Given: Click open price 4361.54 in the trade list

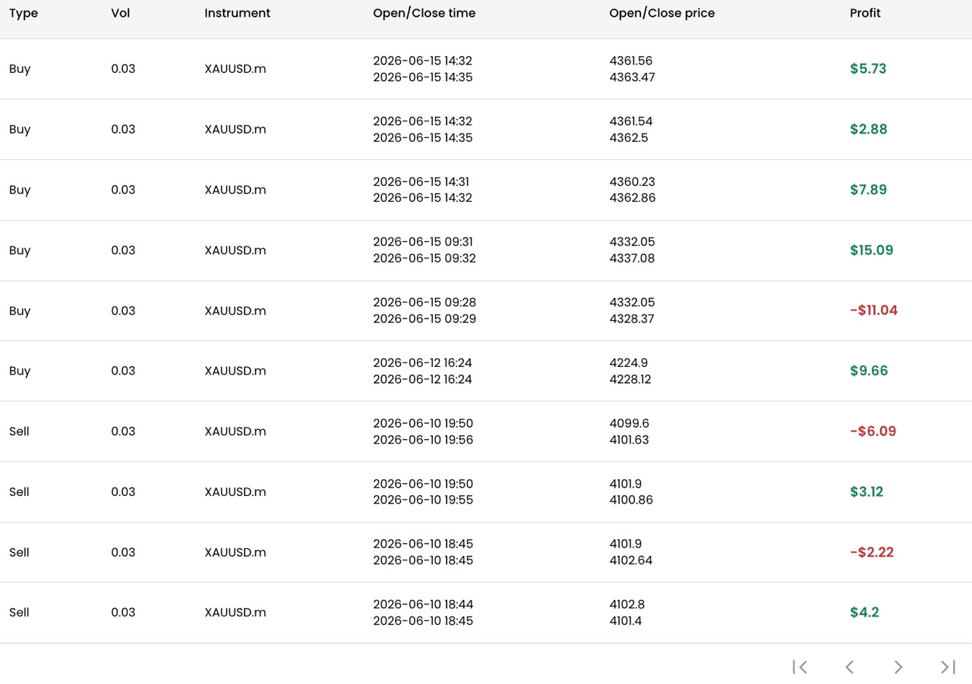Looking at the screenshot, I should click(x=631, y=121).
